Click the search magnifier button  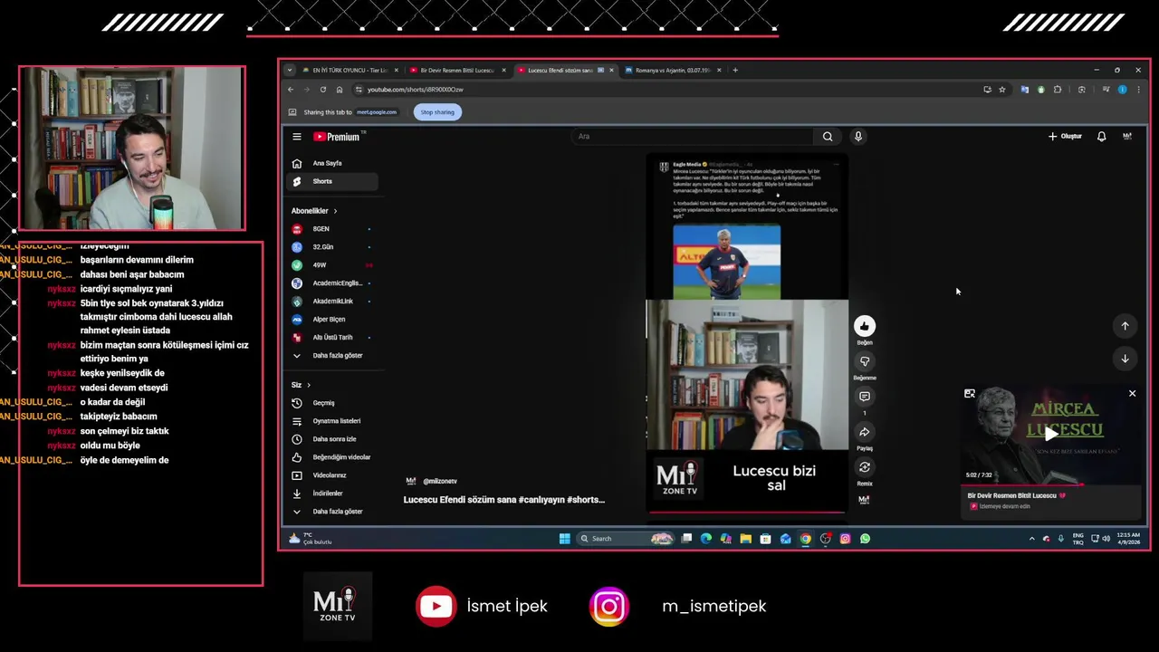[x=828, y=137]
